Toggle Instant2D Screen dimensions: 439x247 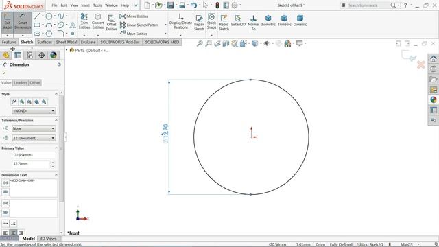238,21
